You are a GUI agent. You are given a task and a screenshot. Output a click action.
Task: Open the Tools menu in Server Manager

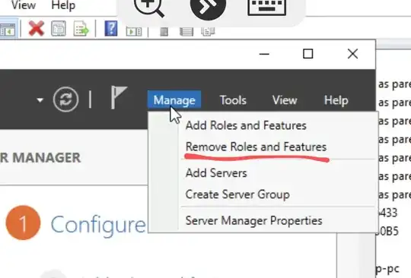coord(233,100)
